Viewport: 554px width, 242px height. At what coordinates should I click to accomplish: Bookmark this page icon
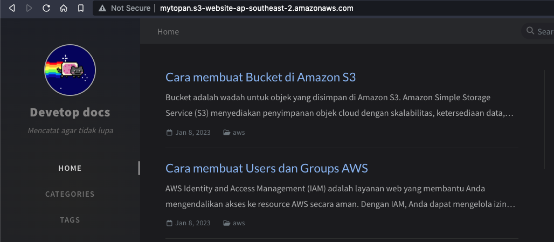tap(80, 8)
